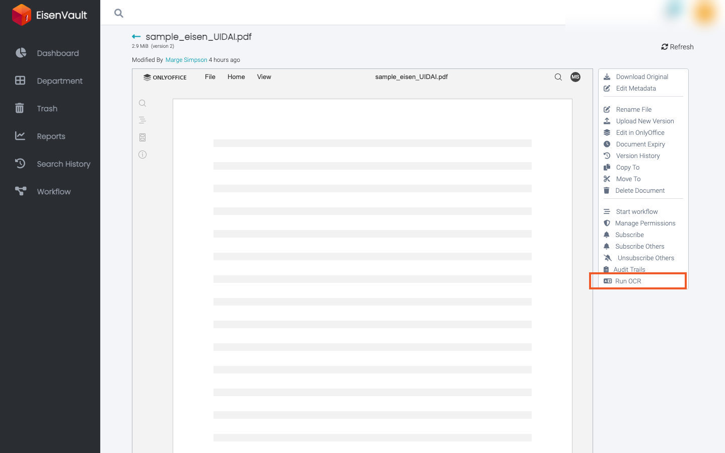725x453 pixels.
Task: Click the Trash bin sidebar icon
Action: (20, 108)
